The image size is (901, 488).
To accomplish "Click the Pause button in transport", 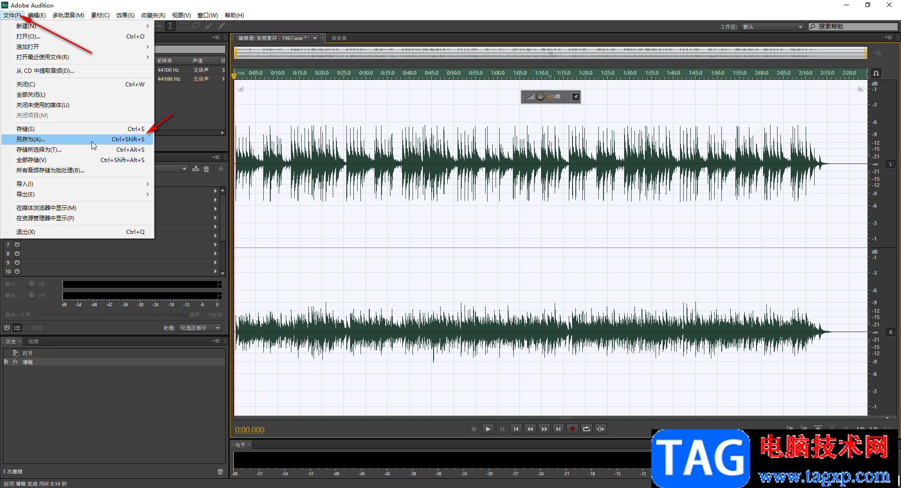I will coord(502,429).
